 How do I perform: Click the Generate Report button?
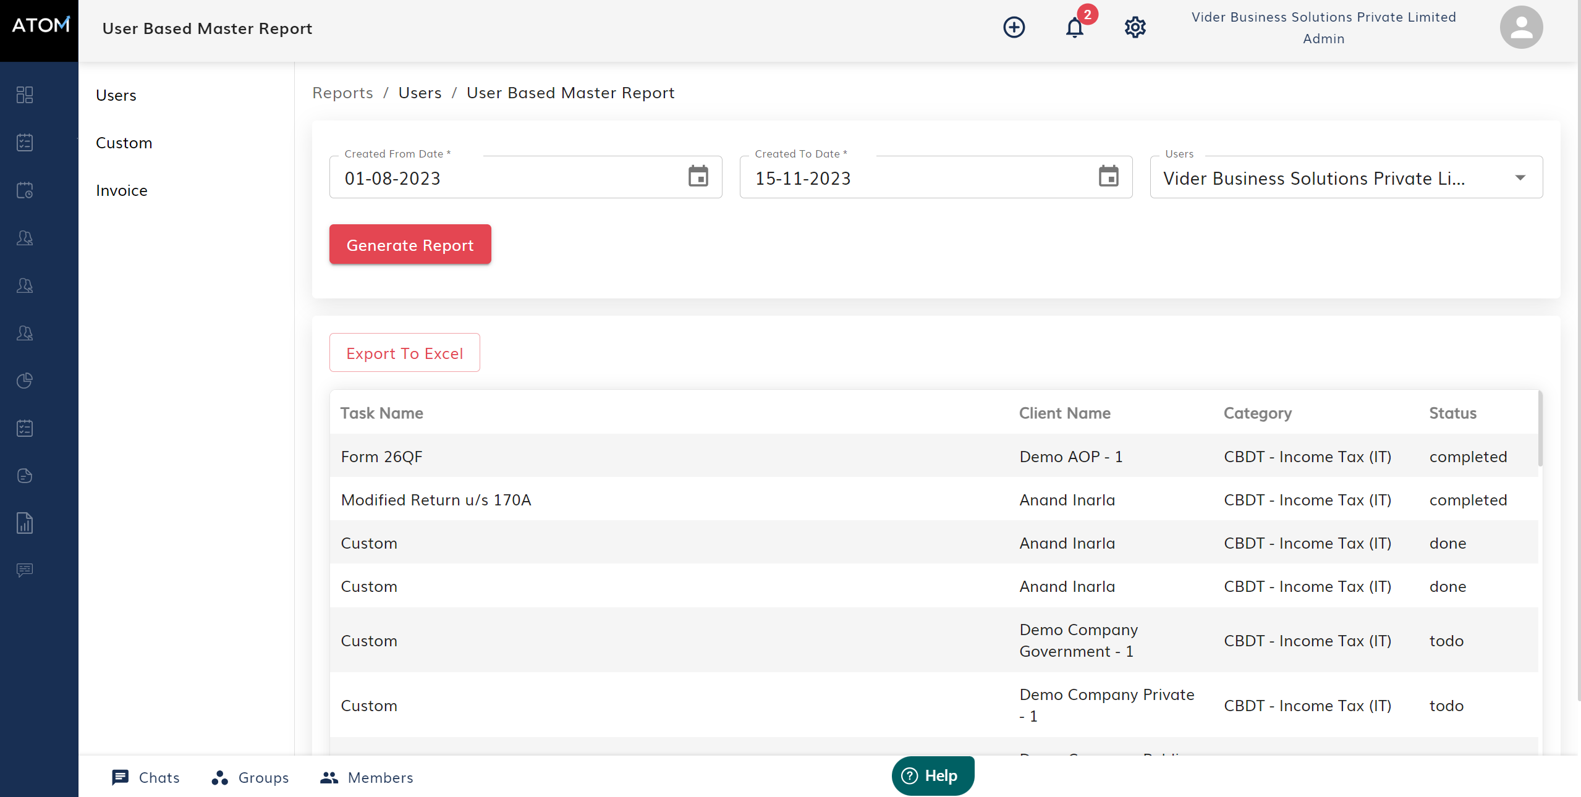coord(410,245)
